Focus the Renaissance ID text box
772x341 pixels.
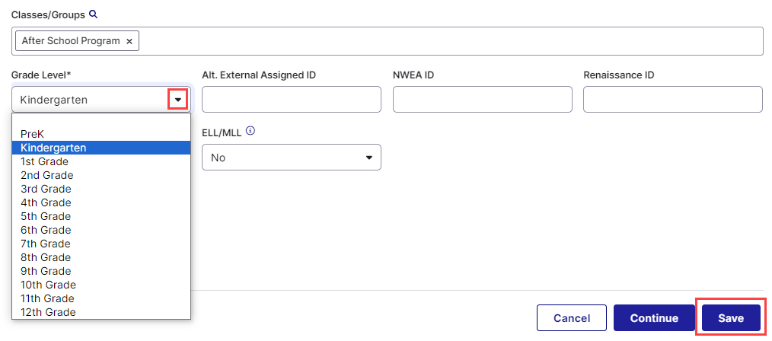pos(672,100)
